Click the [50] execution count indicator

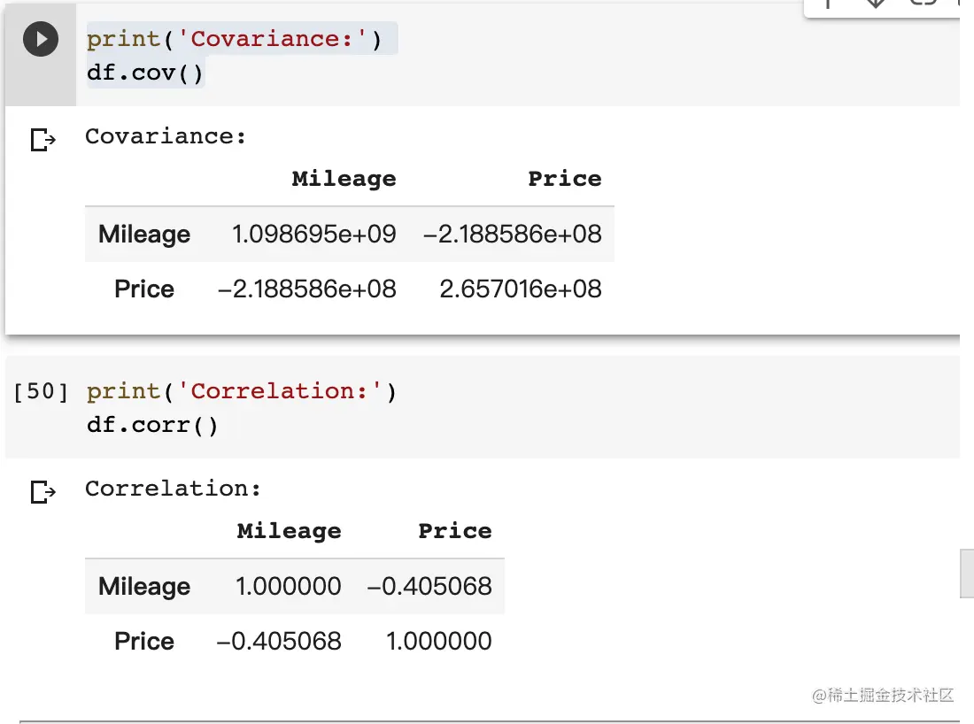[41, 391]
